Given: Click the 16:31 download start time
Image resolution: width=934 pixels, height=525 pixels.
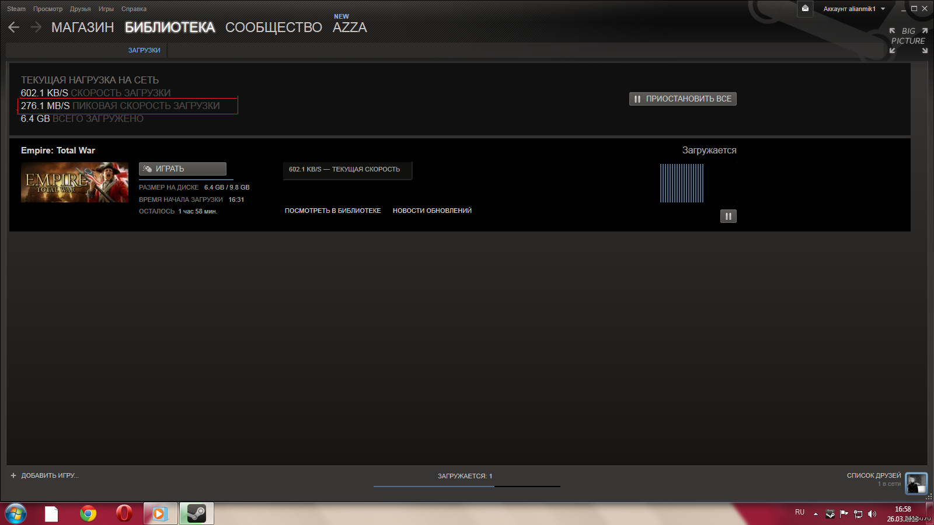Looking at the screenshot, I should tap(236, 199).
